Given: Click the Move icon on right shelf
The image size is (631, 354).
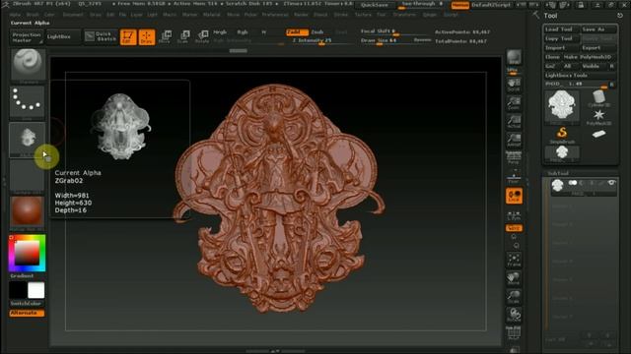Looking at the screenshot, I should [514, 278].
